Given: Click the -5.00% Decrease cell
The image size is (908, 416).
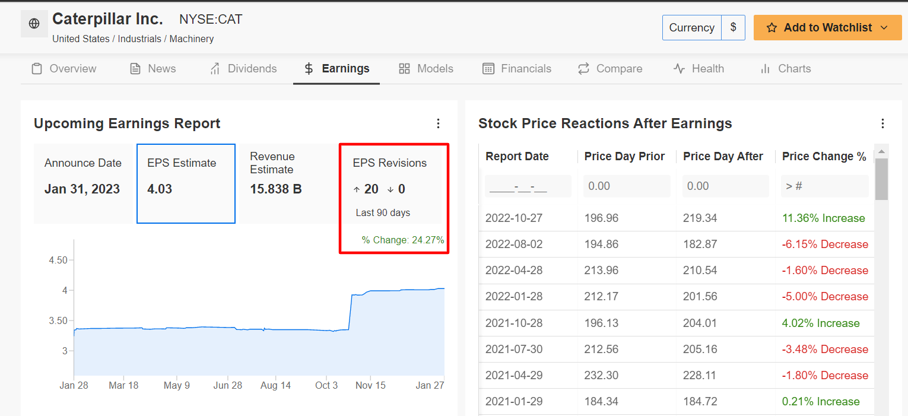Looking at the screenshot, I should tap(825, 297).
